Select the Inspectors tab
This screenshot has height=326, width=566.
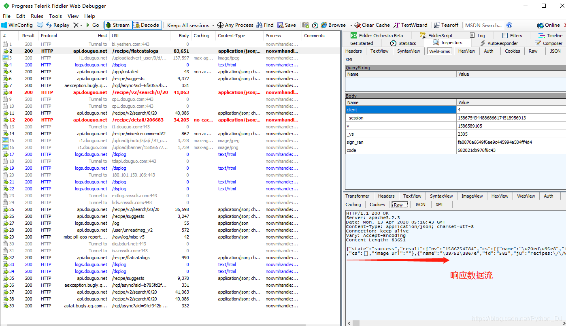coord(447,43)
